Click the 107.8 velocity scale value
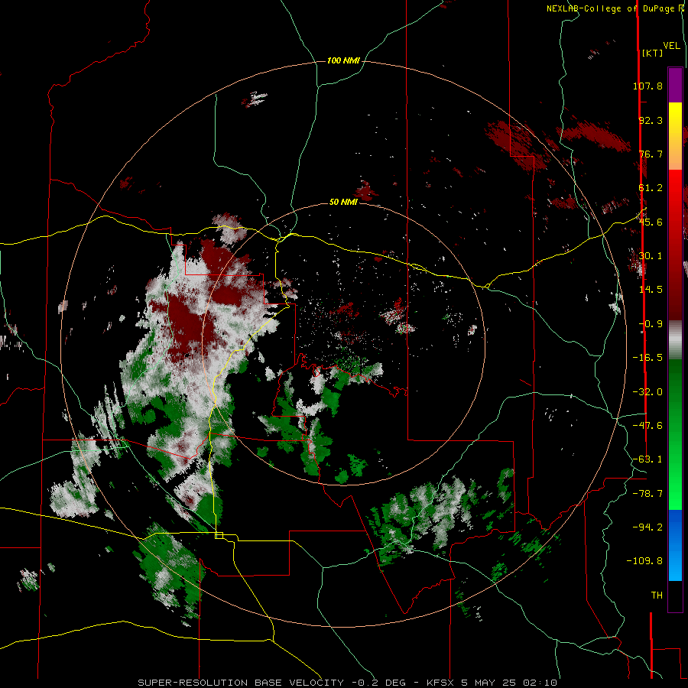Screen dimensions: 688x688 coord(647,86)
